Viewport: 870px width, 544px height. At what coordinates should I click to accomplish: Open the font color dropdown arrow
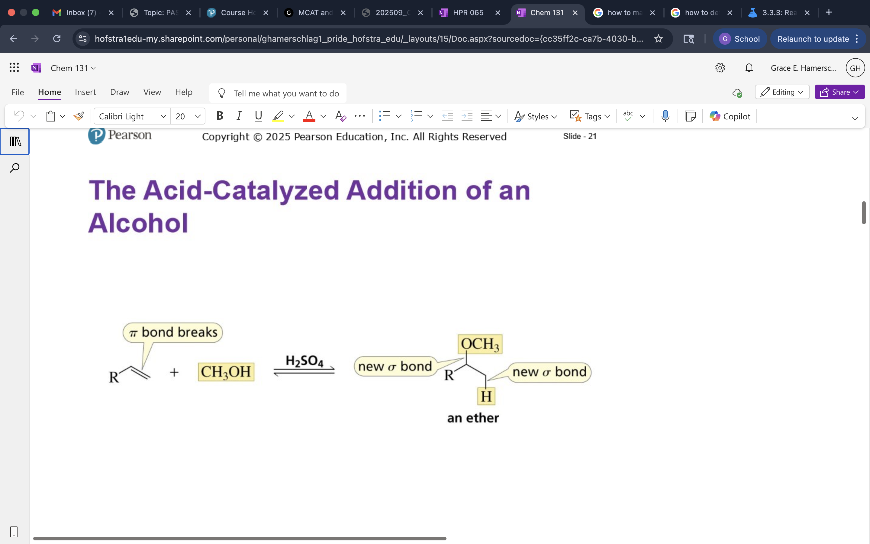[323, 116]
